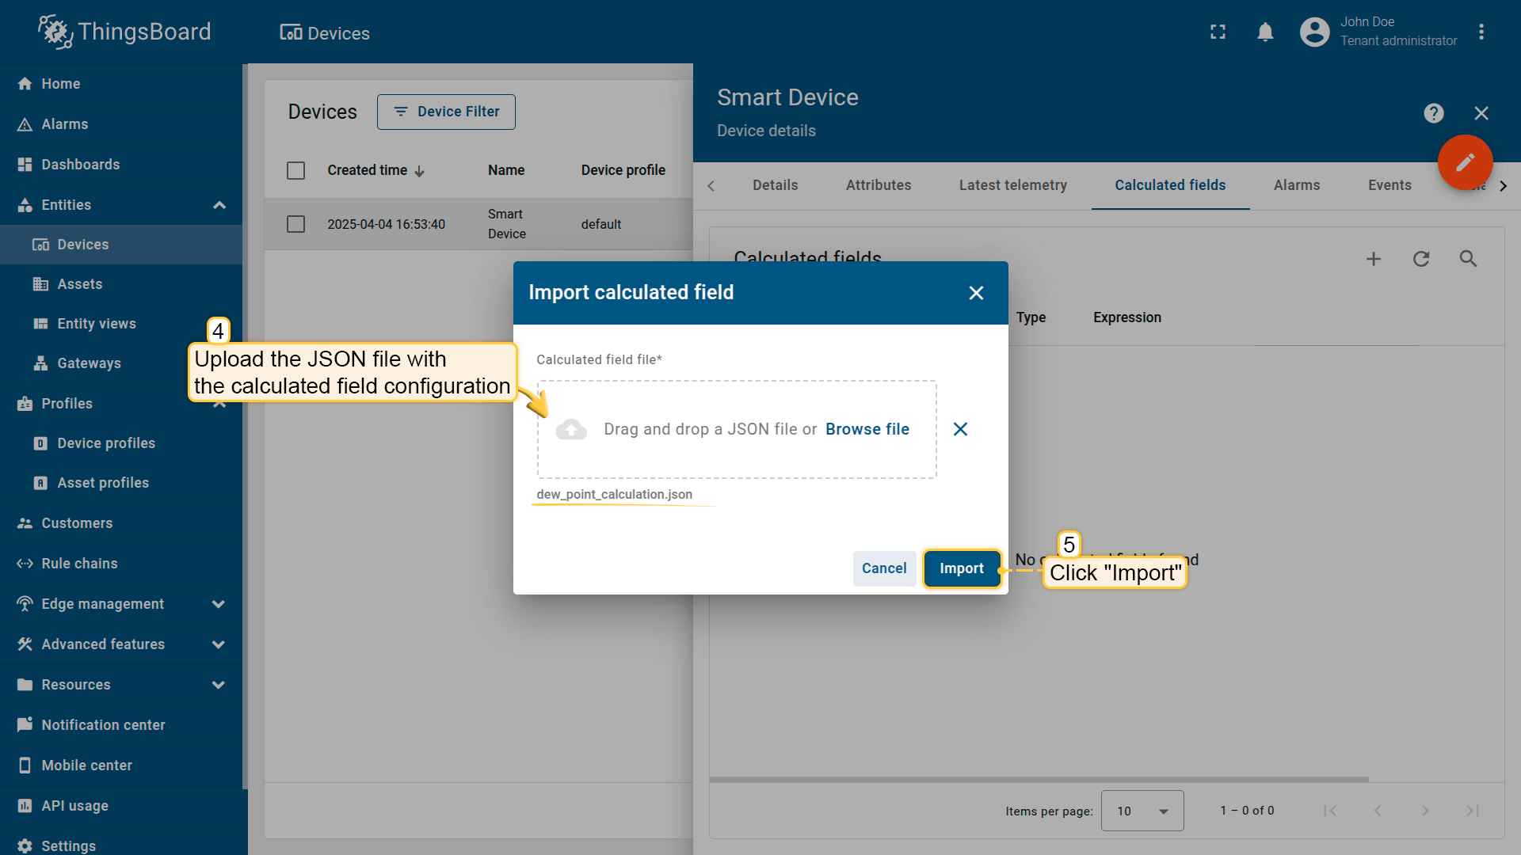Click the notifications bell icon
Viewport: 1521px width, 855px height.
click(1265, 32)
